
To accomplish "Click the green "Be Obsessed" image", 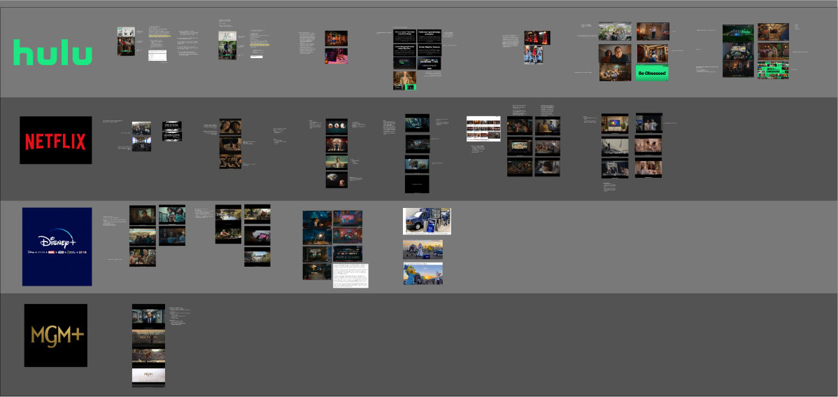I will pos(652,73).
